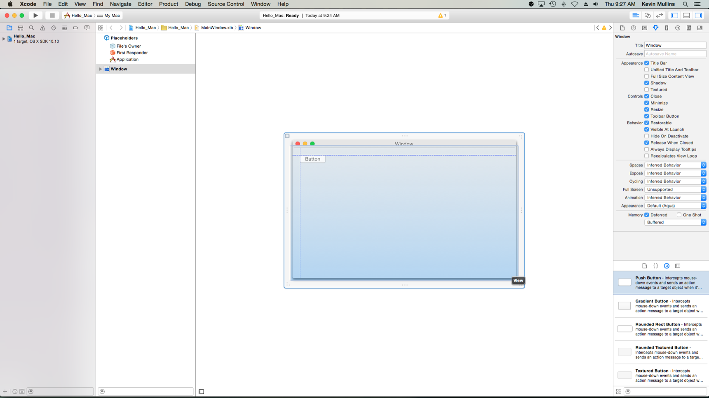The image size is (709, 398).
Task: Open the Issue navigator tab
Action: [42, 28]
